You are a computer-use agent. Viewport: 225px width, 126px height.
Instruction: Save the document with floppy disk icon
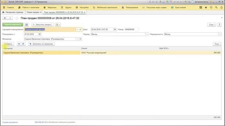(27, 24)
